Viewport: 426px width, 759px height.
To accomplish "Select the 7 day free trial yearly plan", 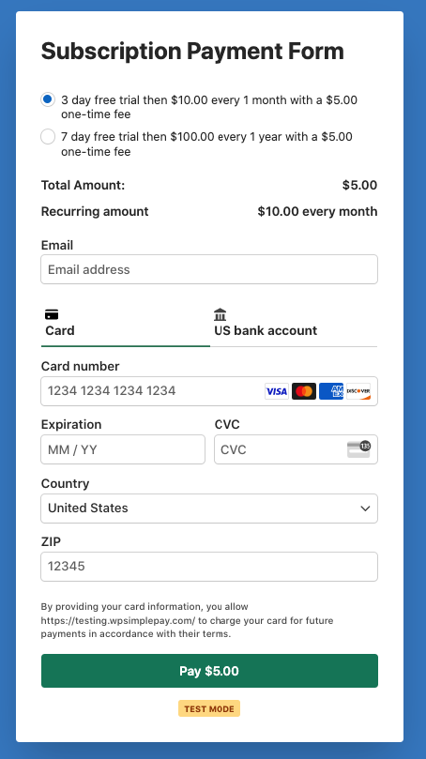I will [48, 136].
